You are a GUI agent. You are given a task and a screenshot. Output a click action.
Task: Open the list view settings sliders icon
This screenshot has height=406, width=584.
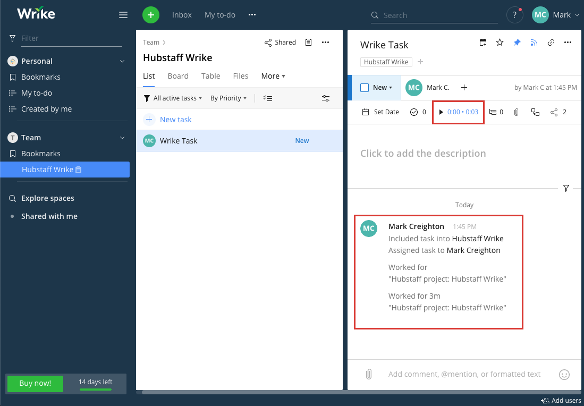(x=326, y=98)
